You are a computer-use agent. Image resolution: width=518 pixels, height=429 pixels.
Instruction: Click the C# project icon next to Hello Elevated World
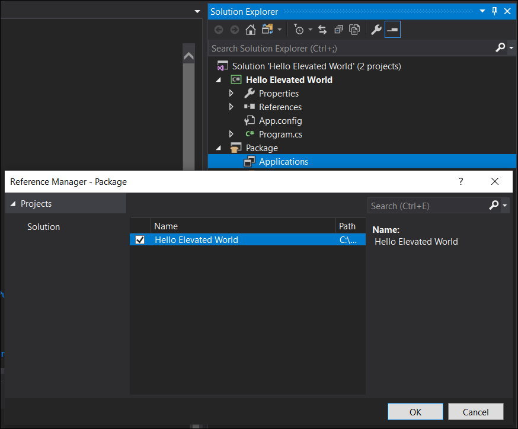coord(236,79)
